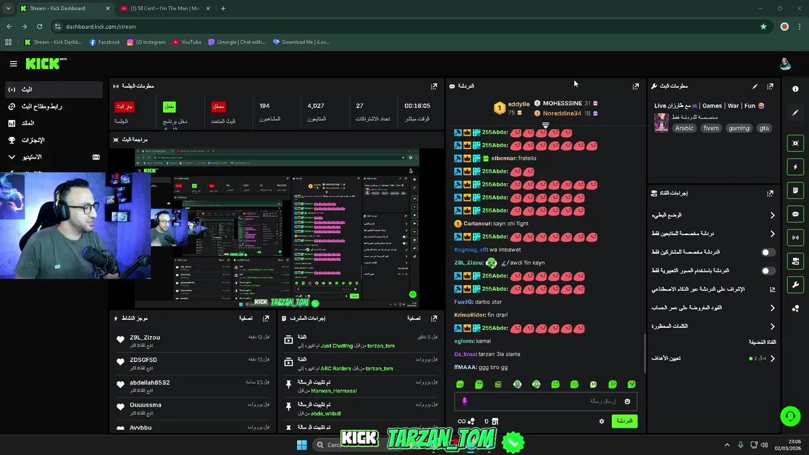Image resolution: width=809 pixels, height=455 pixels.
Task: Click the green support headset bubble
Action: (790, 416)
